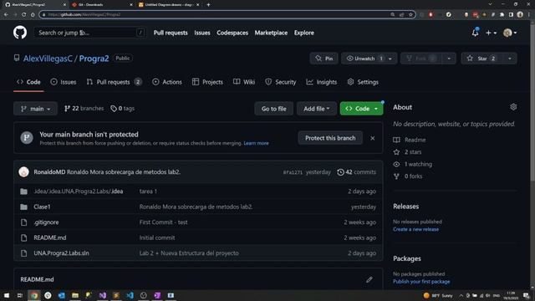
Task: Open Pull requests in top navigation
Action: click(x=171, y=33)
